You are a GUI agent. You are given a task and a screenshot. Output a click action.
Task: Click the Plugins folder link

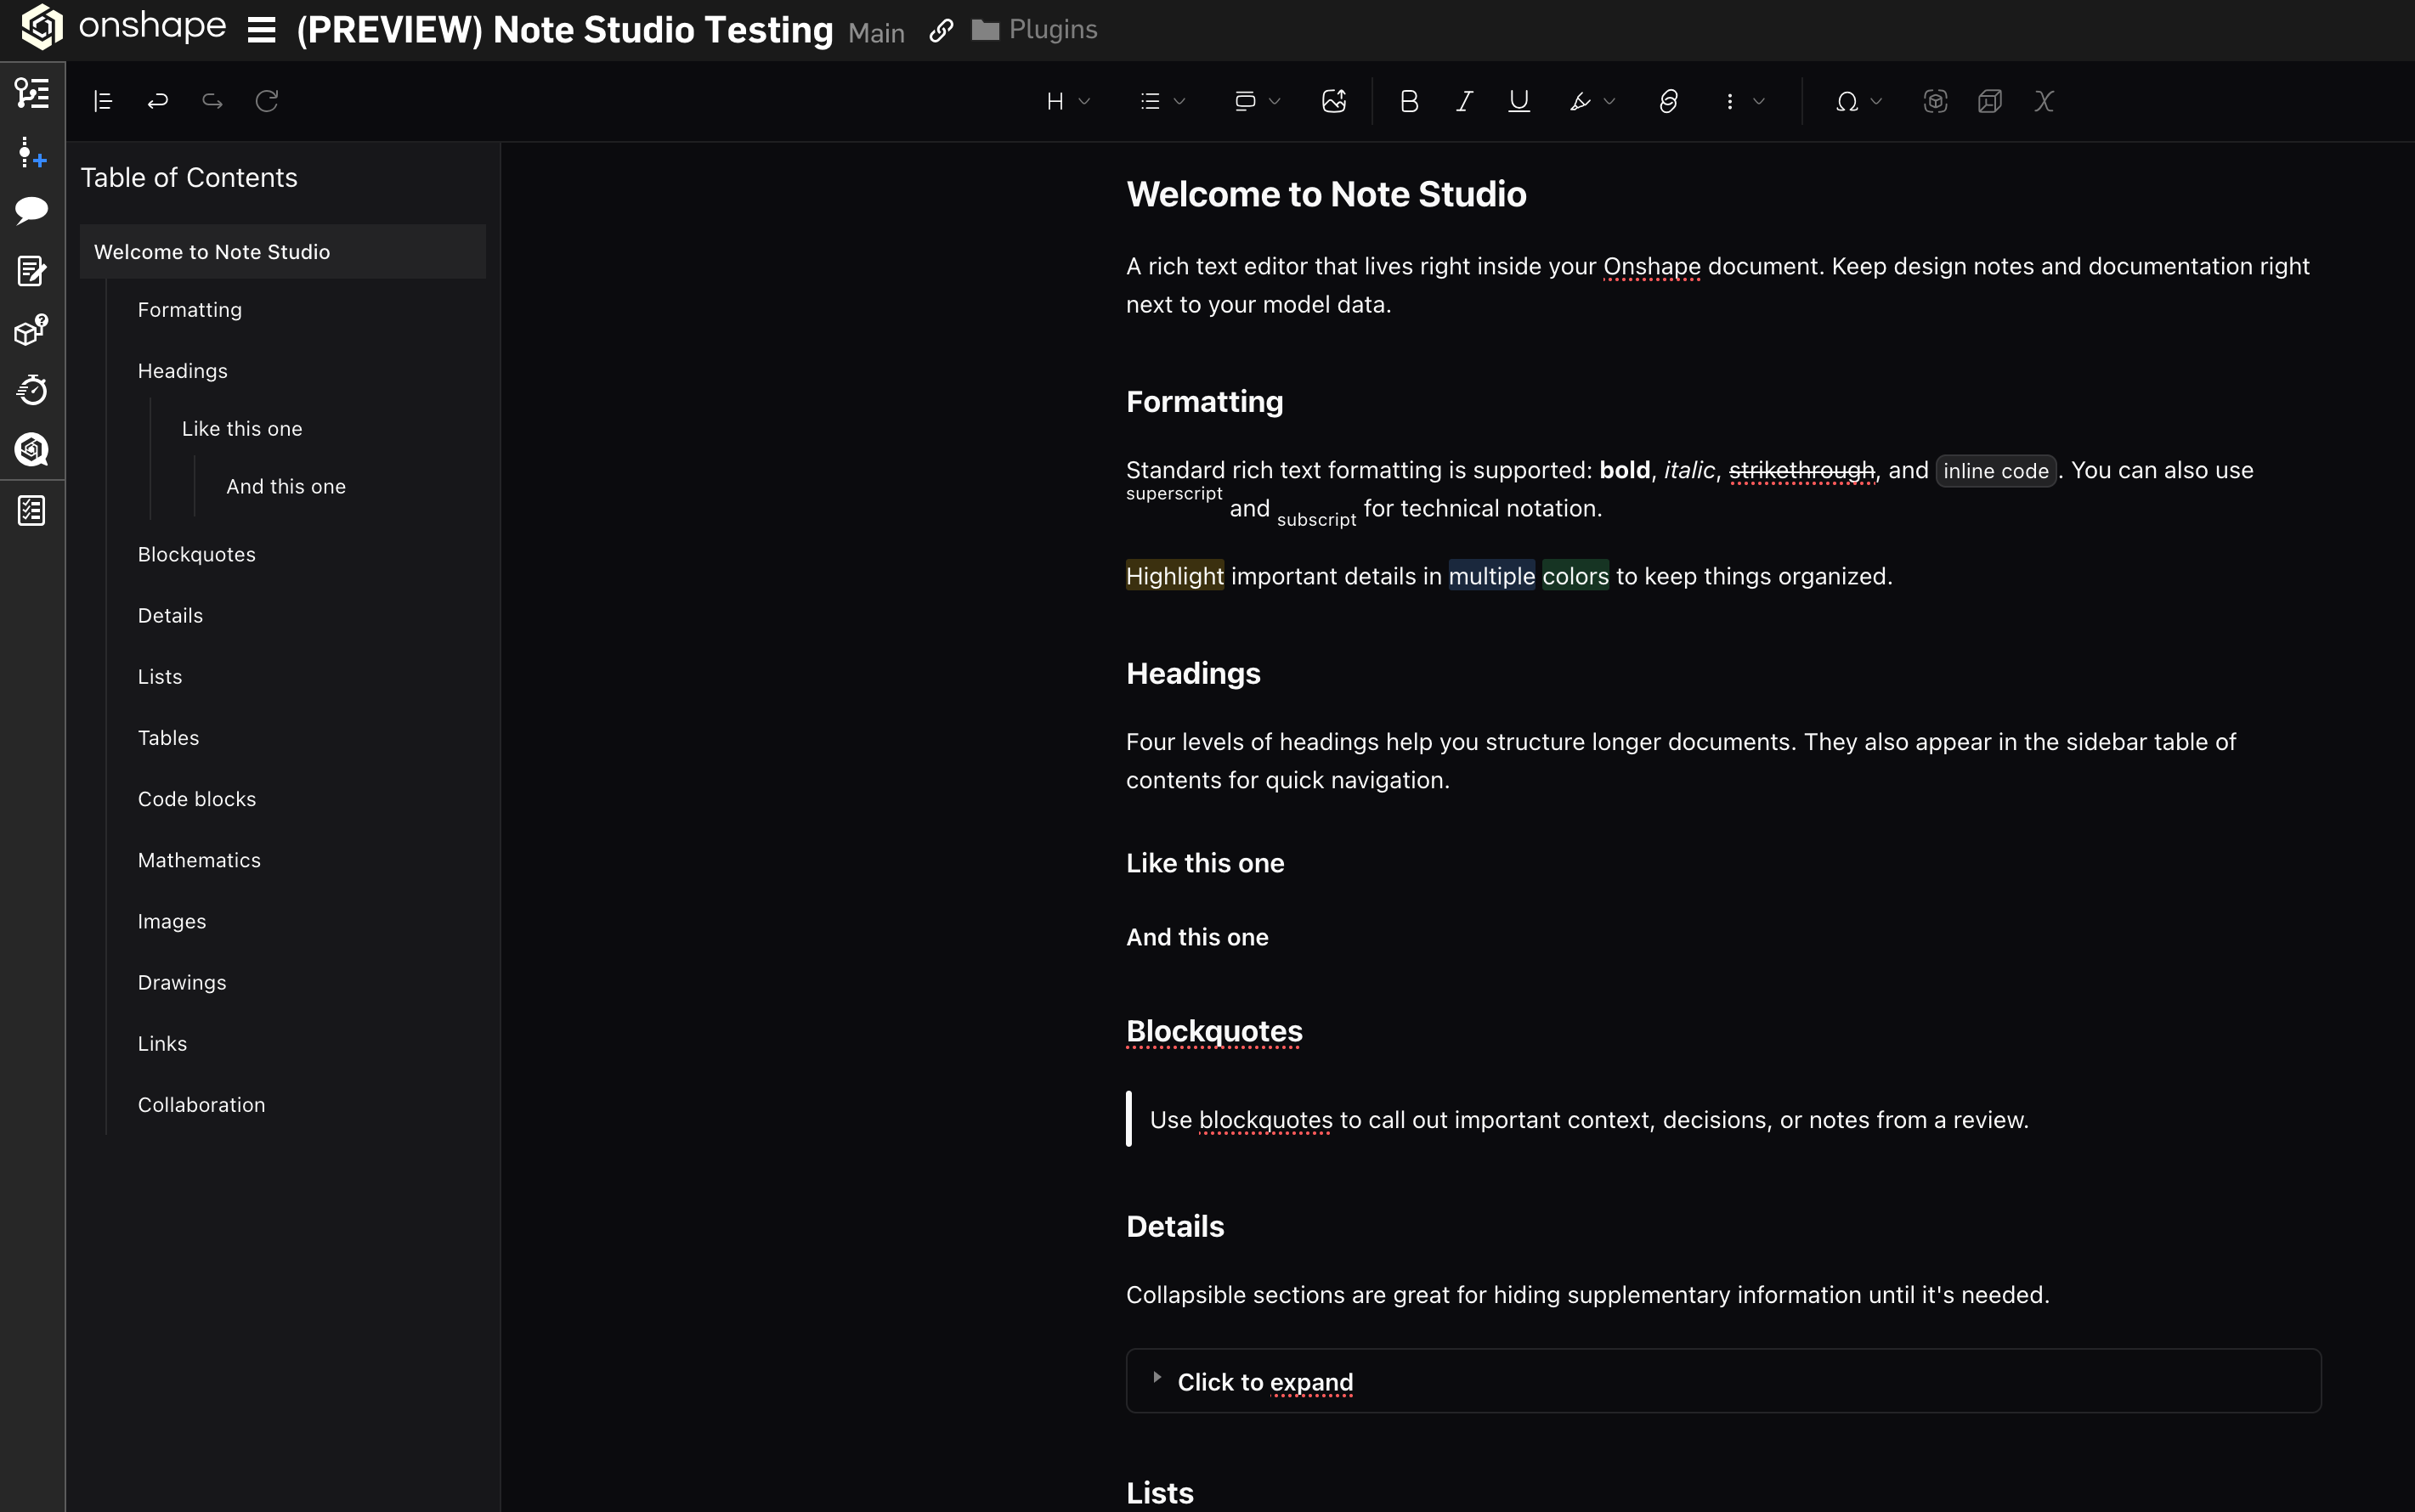tap(1036, 30)
